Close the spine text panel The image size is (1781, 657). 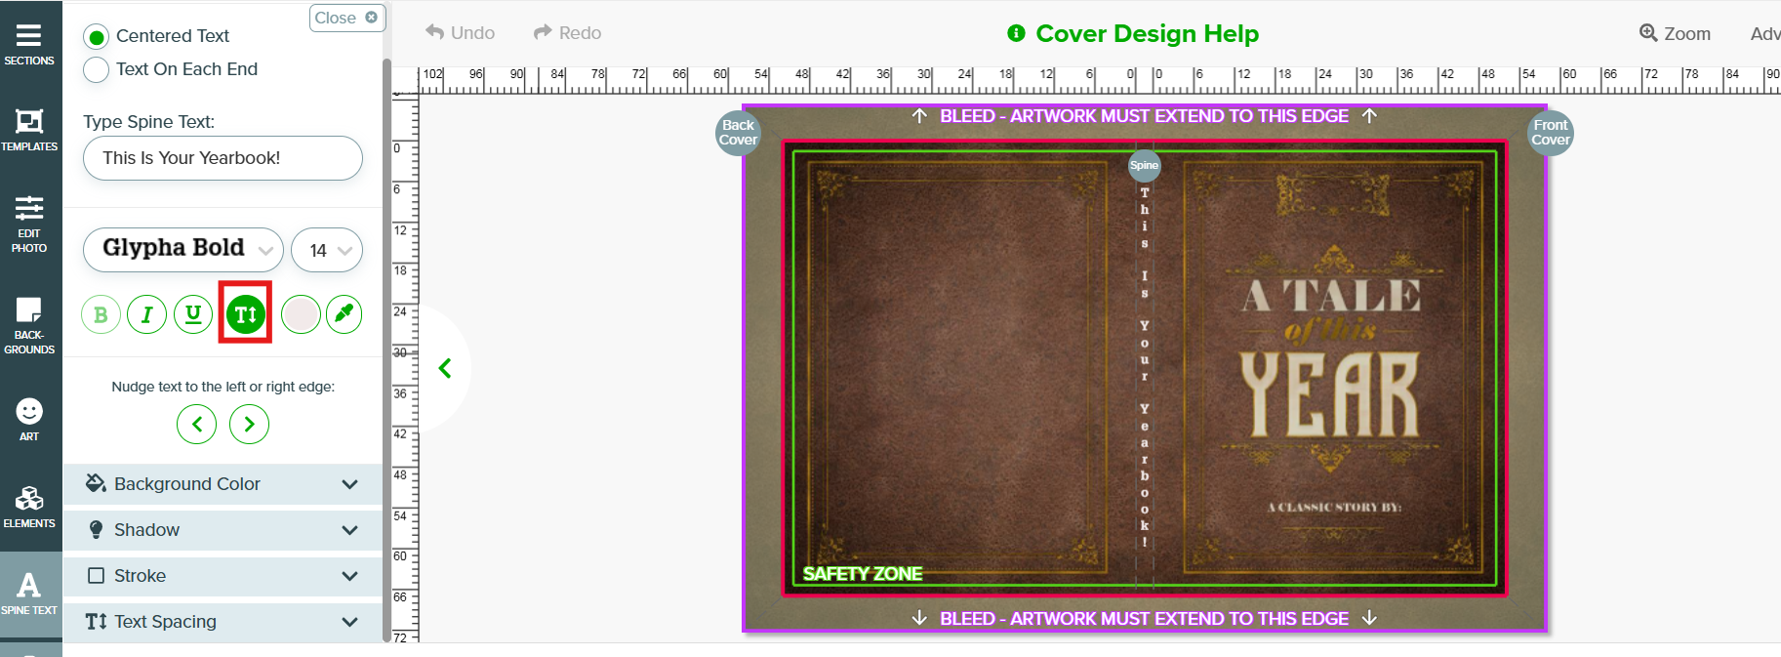tap(346, 18)
